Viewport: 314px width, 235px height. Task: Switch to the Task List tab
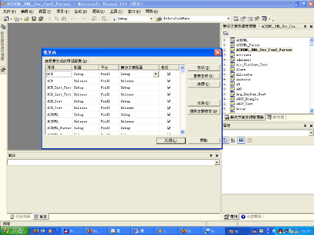(20, 217)
